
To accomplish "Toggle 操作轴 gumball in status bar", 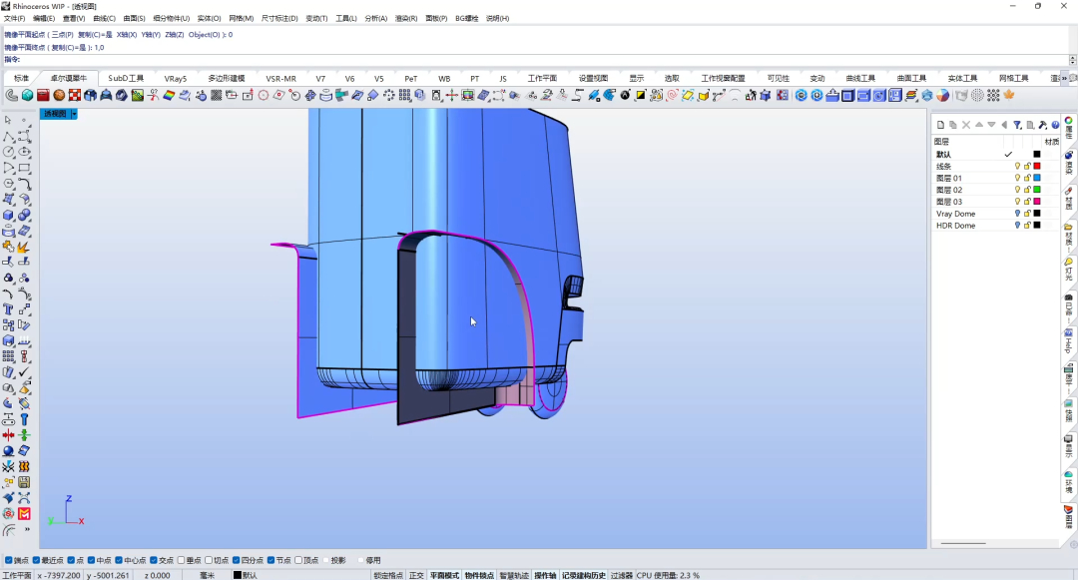I will (545, 575).
